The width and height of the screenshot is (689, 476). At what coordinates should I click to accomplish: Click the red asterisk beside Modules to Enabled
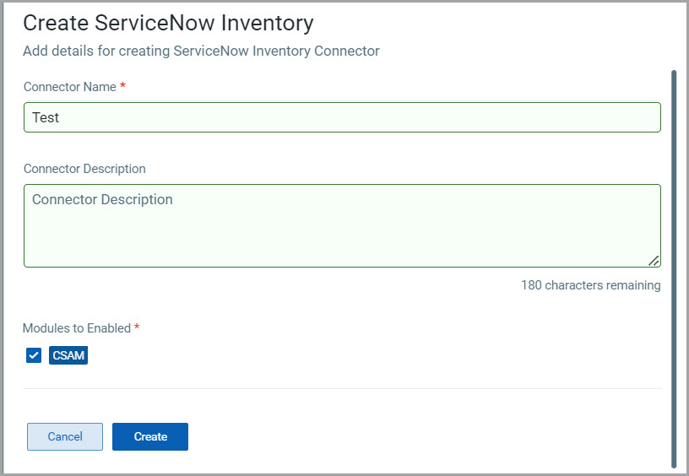[x=137, y=327]
